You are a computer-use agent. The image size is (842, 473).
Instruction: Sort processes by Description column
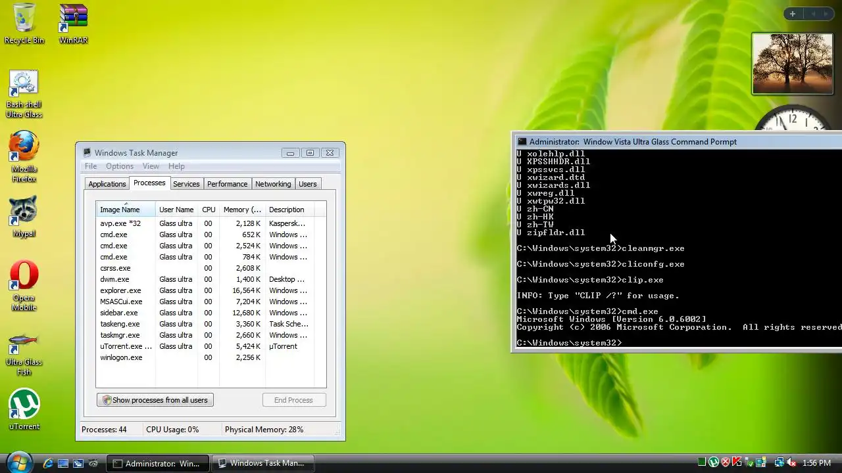click(x=289, y=210)
